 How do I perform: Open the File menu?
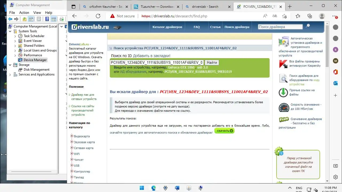(x=12, y=13)
